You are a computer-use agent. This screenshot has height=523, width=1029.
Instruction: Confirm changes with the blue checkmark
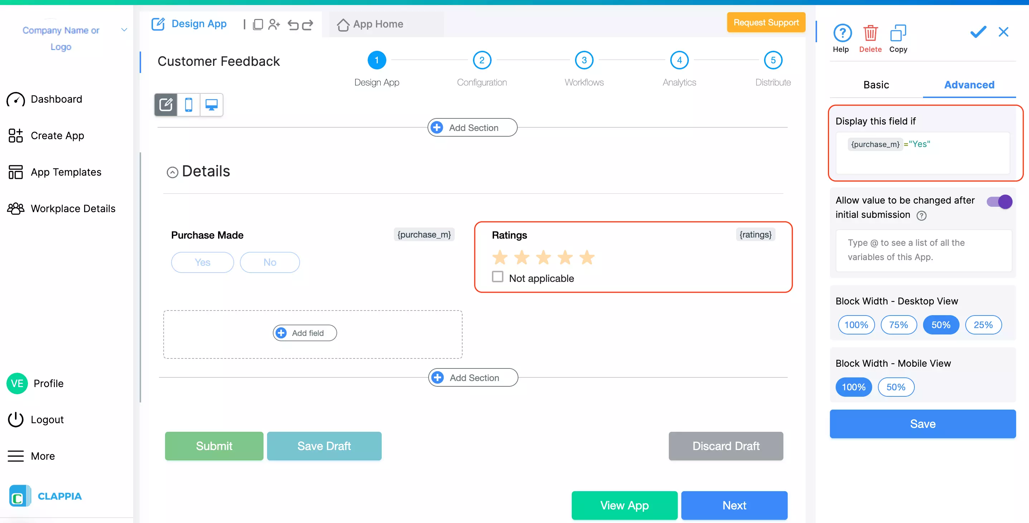pyautogui.click(x=978, y=32)
